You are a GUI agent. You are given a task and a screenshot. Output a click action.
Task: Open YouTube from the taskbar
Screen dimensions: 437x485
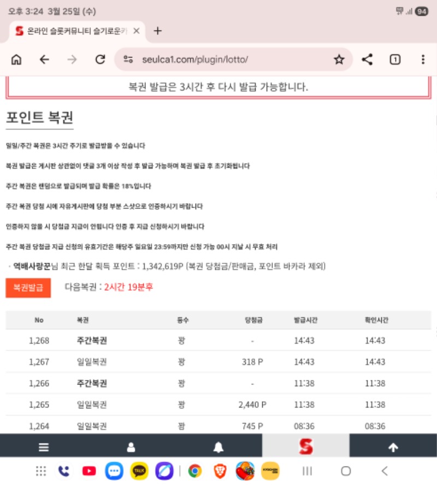tap(89, 471)
